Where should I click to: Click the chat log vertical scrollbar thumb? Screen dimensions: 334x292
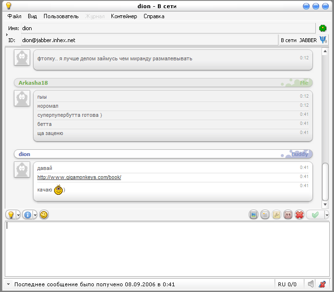click(325, 182)
